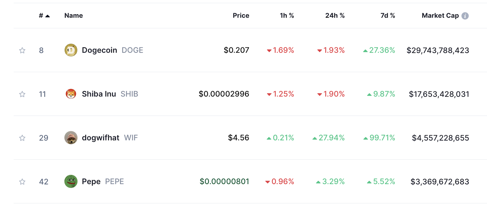Sort table by Price column header
487x209 pixels.
(241, 15)
